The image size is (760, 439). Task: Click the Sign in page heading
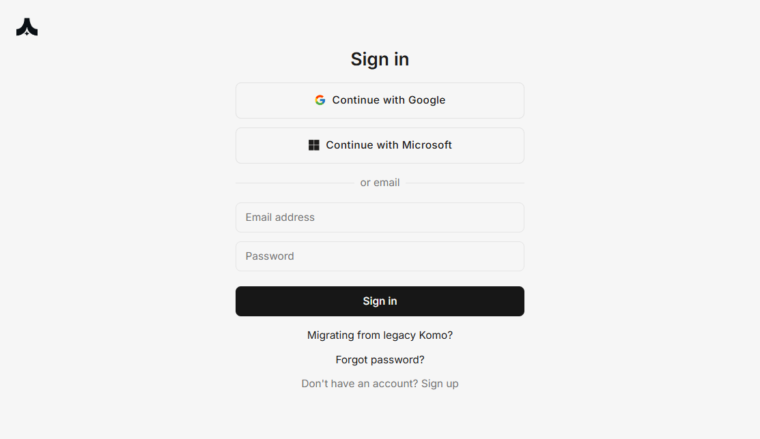pyautogui.click(x=380, y=59)
